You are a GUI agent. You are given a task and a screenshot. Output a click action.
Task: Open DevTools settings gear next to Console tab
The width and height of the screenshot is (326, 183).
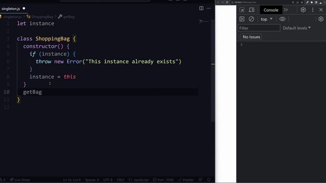[x=303, y=10]
